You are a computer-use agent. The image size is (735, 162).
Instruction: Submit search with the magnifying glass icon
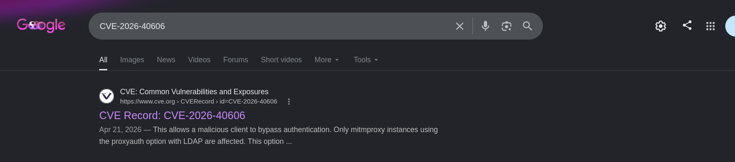point(527,26)
